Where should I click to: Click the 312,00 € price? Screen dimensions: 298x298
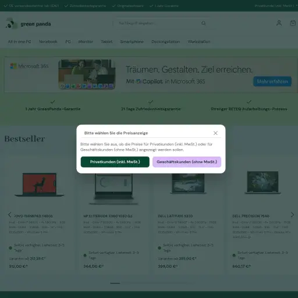pyautogui.click(x=19, y=267)
